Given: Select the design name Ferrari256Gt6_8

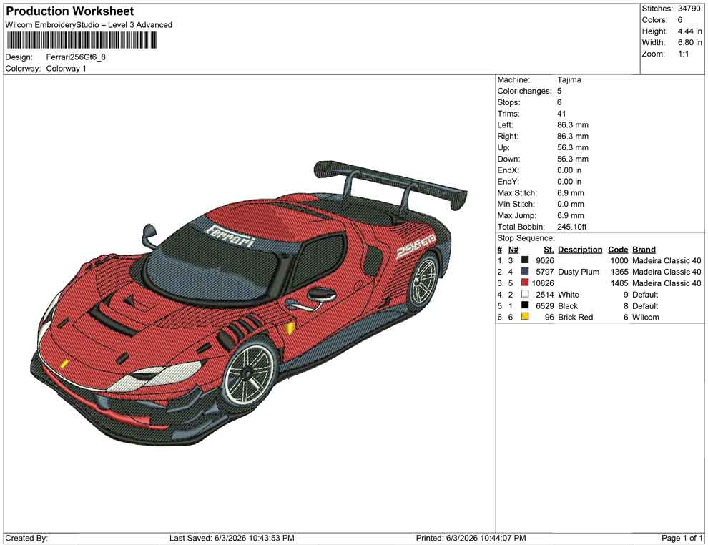Looking at the screenshot, I should [76, 57].
